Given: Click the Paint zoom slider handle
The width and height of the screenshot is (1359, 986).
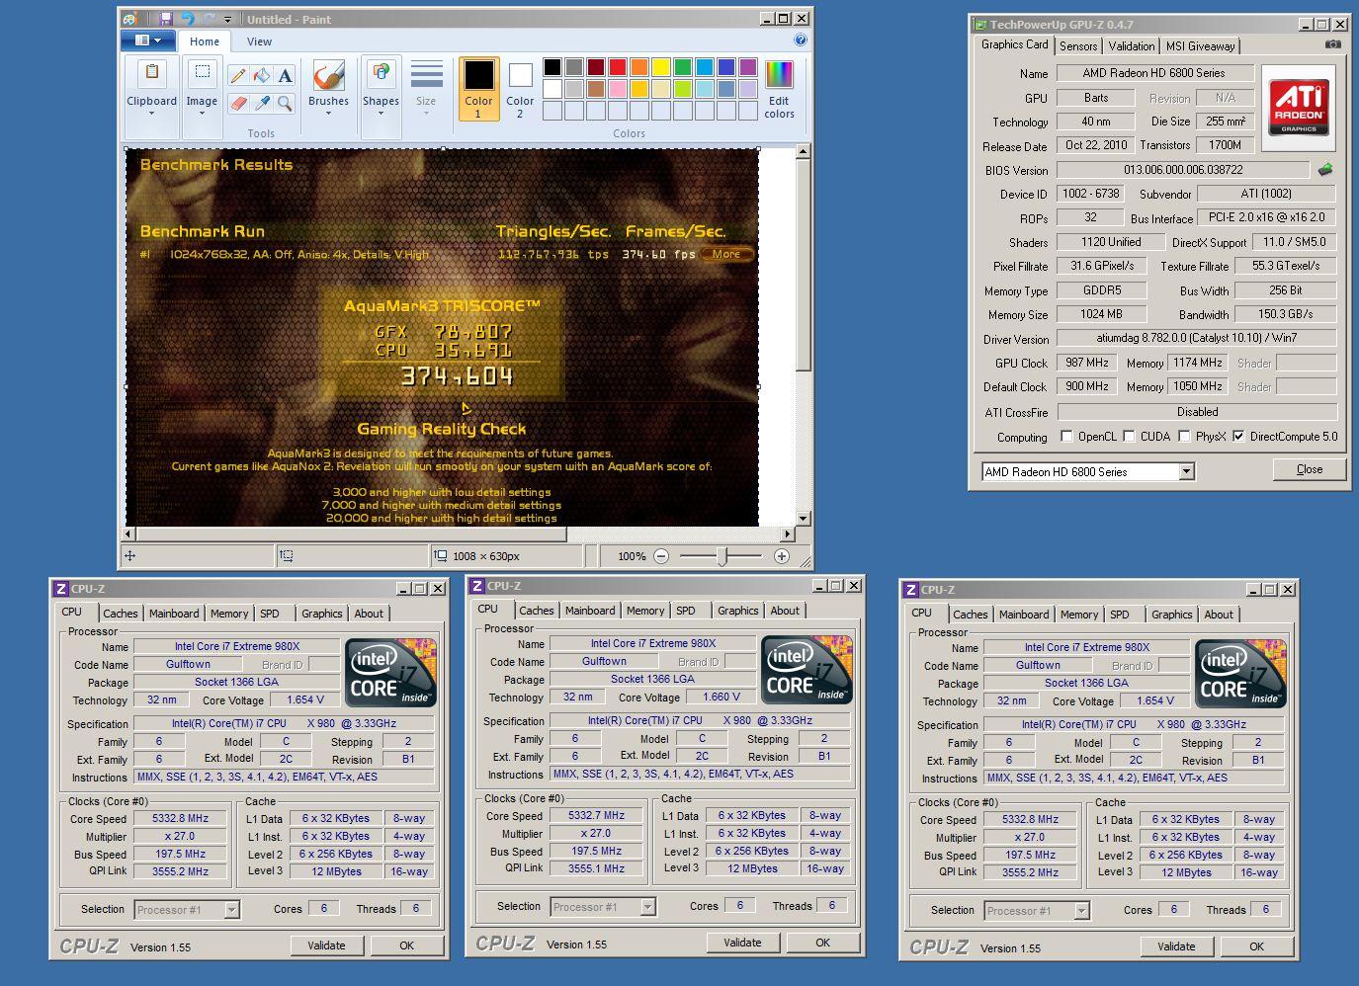Looking at the screenshot, I should pyautogui.click(x=722, y=556).
